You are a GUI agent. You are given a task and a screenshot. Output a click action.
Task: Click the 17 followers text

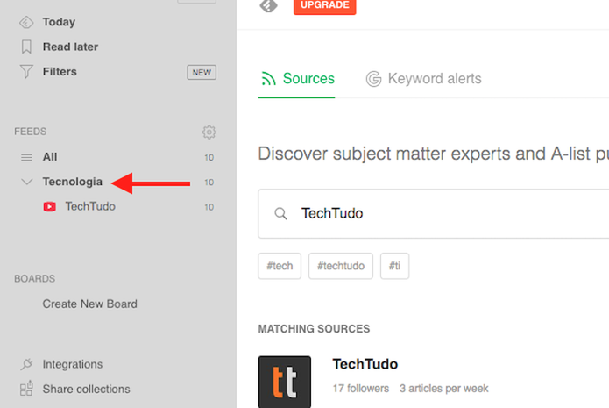[x=361, y=389]
